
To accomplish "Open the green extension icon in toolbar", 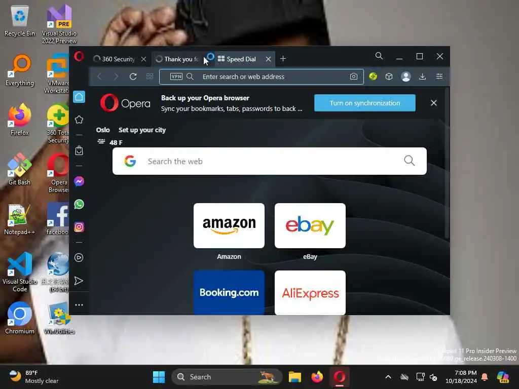I will 373,77.
